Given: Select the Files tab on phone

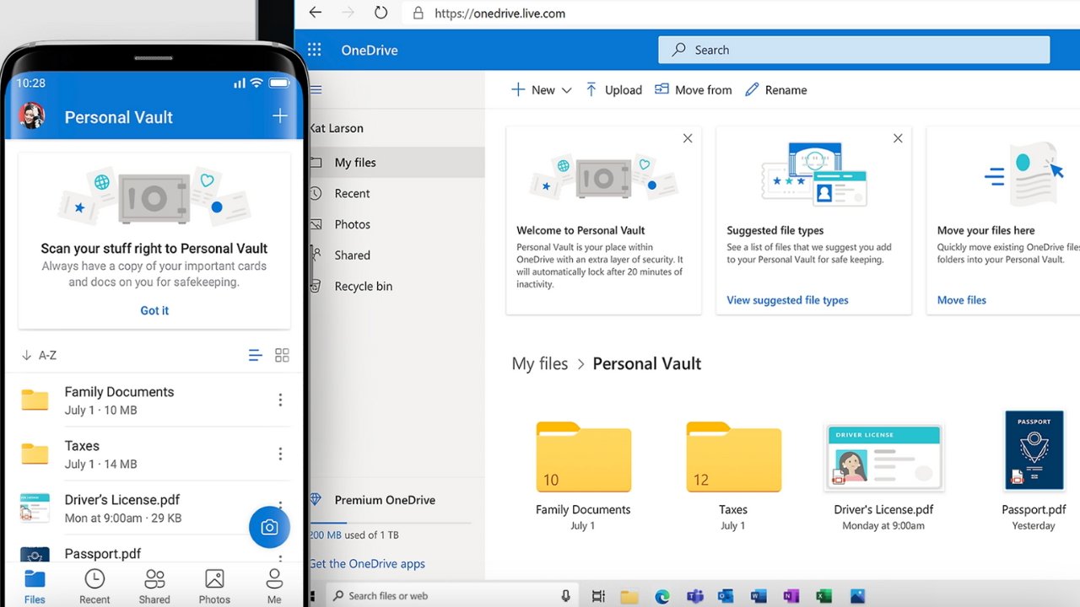Looking at the screenshot, I should [x=35, y=587].
